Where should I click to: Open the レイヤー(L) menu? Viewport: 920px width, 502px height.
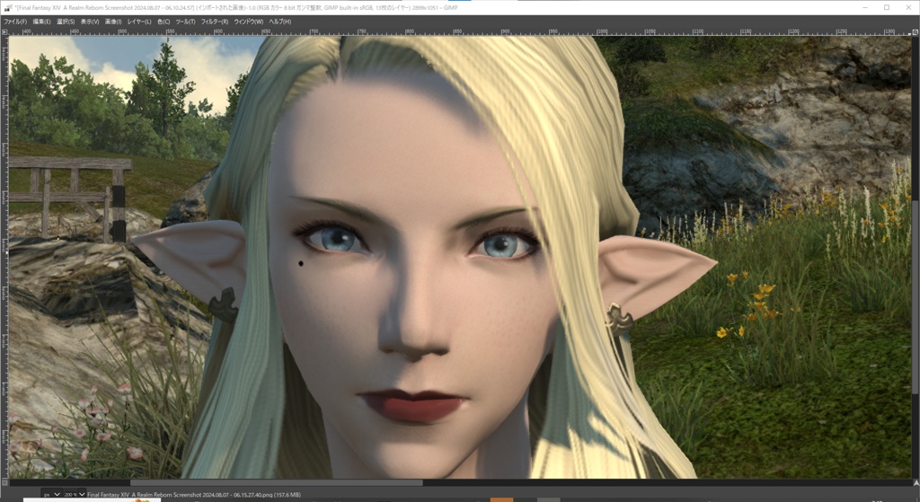pyautogui.click(x=139, y=22)
